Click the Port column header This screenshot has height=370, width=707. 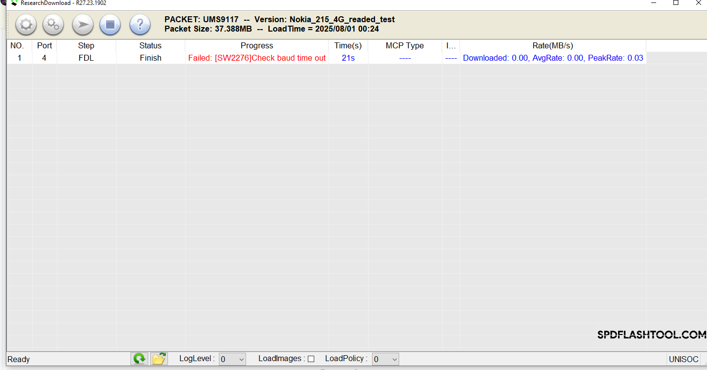[x=44, y=45]
